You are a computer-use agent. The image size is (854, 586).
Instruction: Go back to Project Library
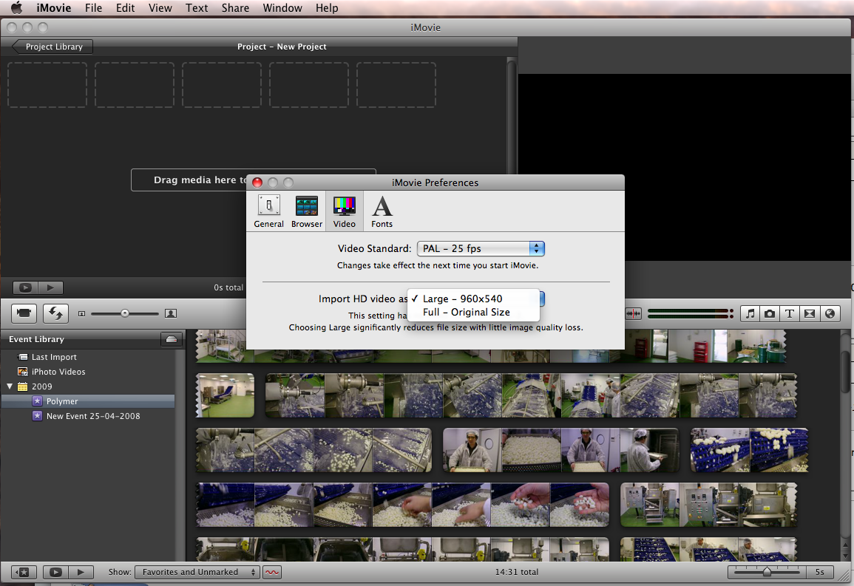click(x=52, y=47)
